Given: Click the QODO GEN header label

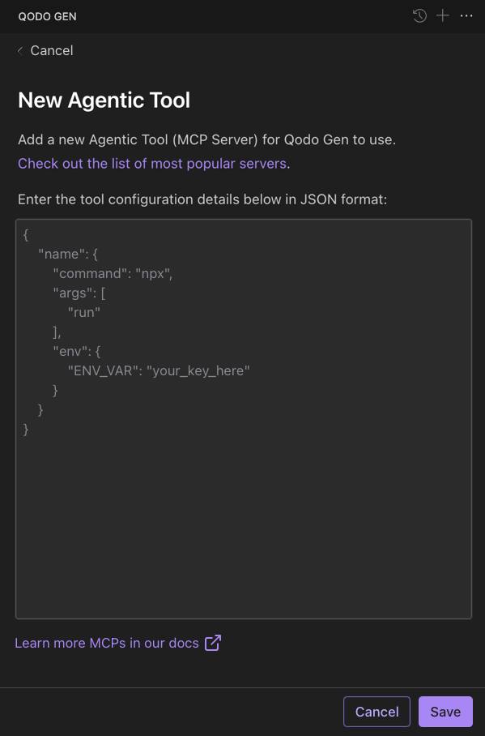Looking at the screenshot, I should tap(47, 15).
